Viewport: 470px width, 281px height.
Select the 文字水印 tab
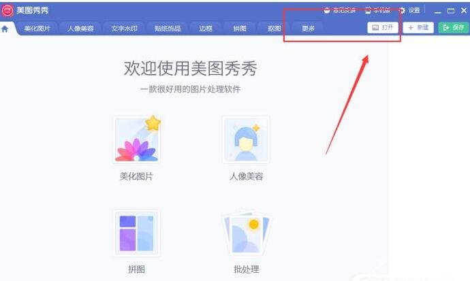coord(124,29)
